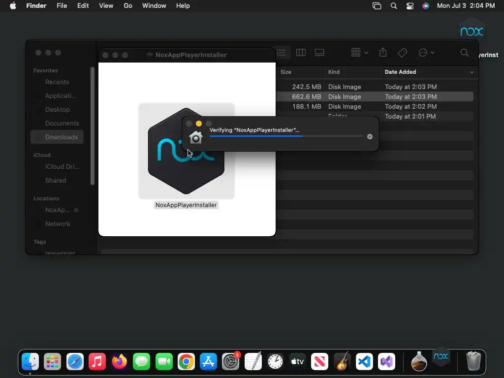Open App Store from the Dock

208,362
